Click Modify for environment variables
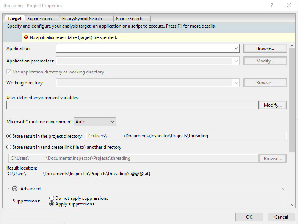This screenshot has width=298, height=224. 273,105
